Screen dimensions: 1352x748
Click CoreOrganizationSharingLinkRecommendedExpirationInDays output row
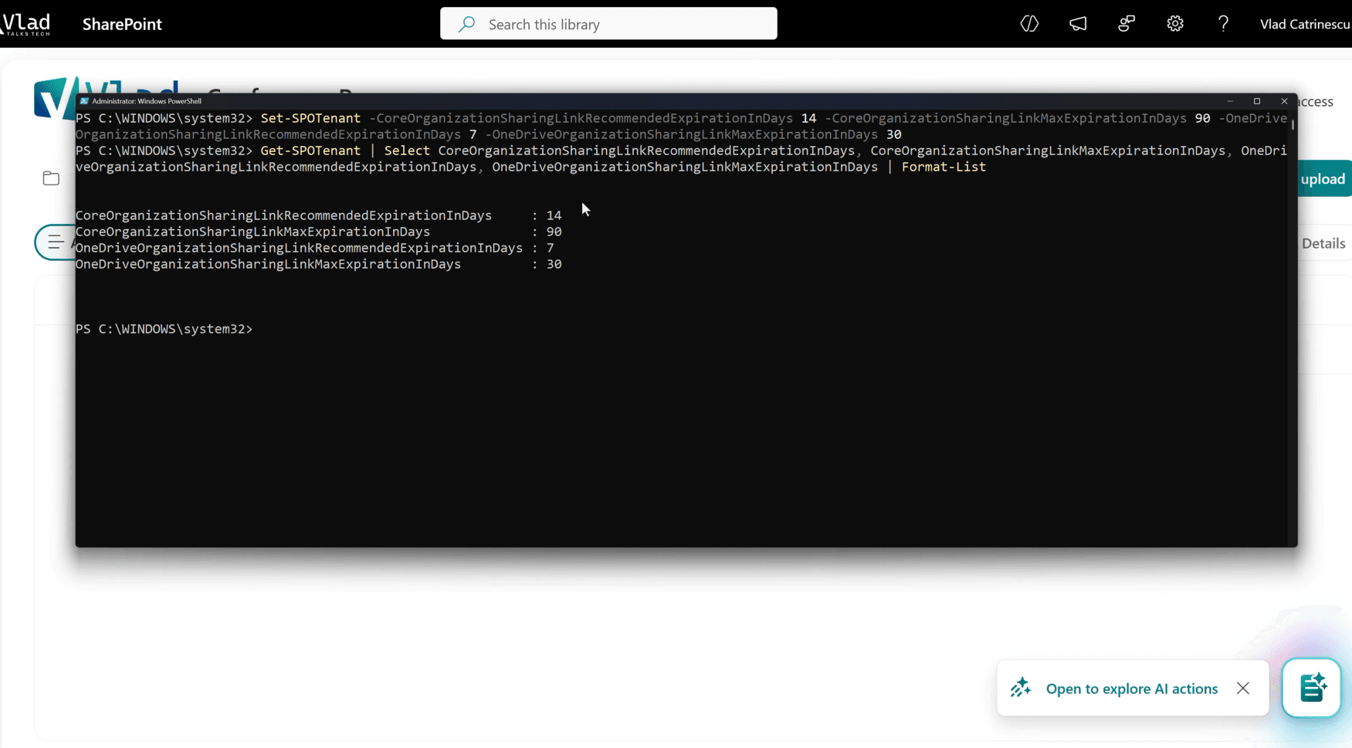(318, 215)
